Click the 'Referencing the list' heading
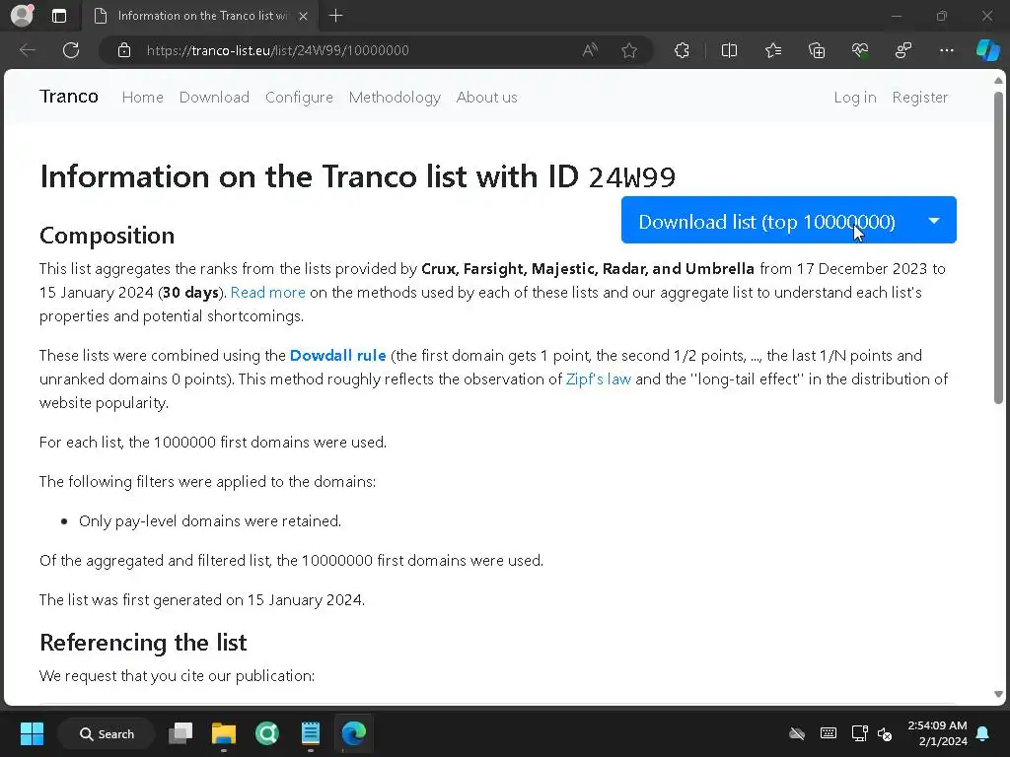The width and height of the screenshot is (1010, 757). pyautogui.click(x=143, y=643)
